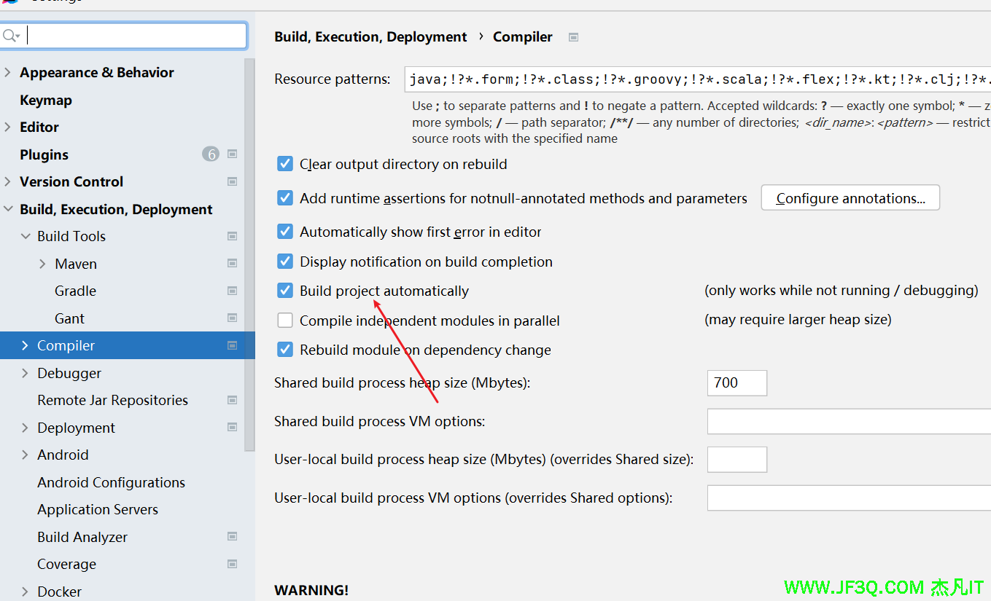Click the Configure annotations button

point(850,198)
